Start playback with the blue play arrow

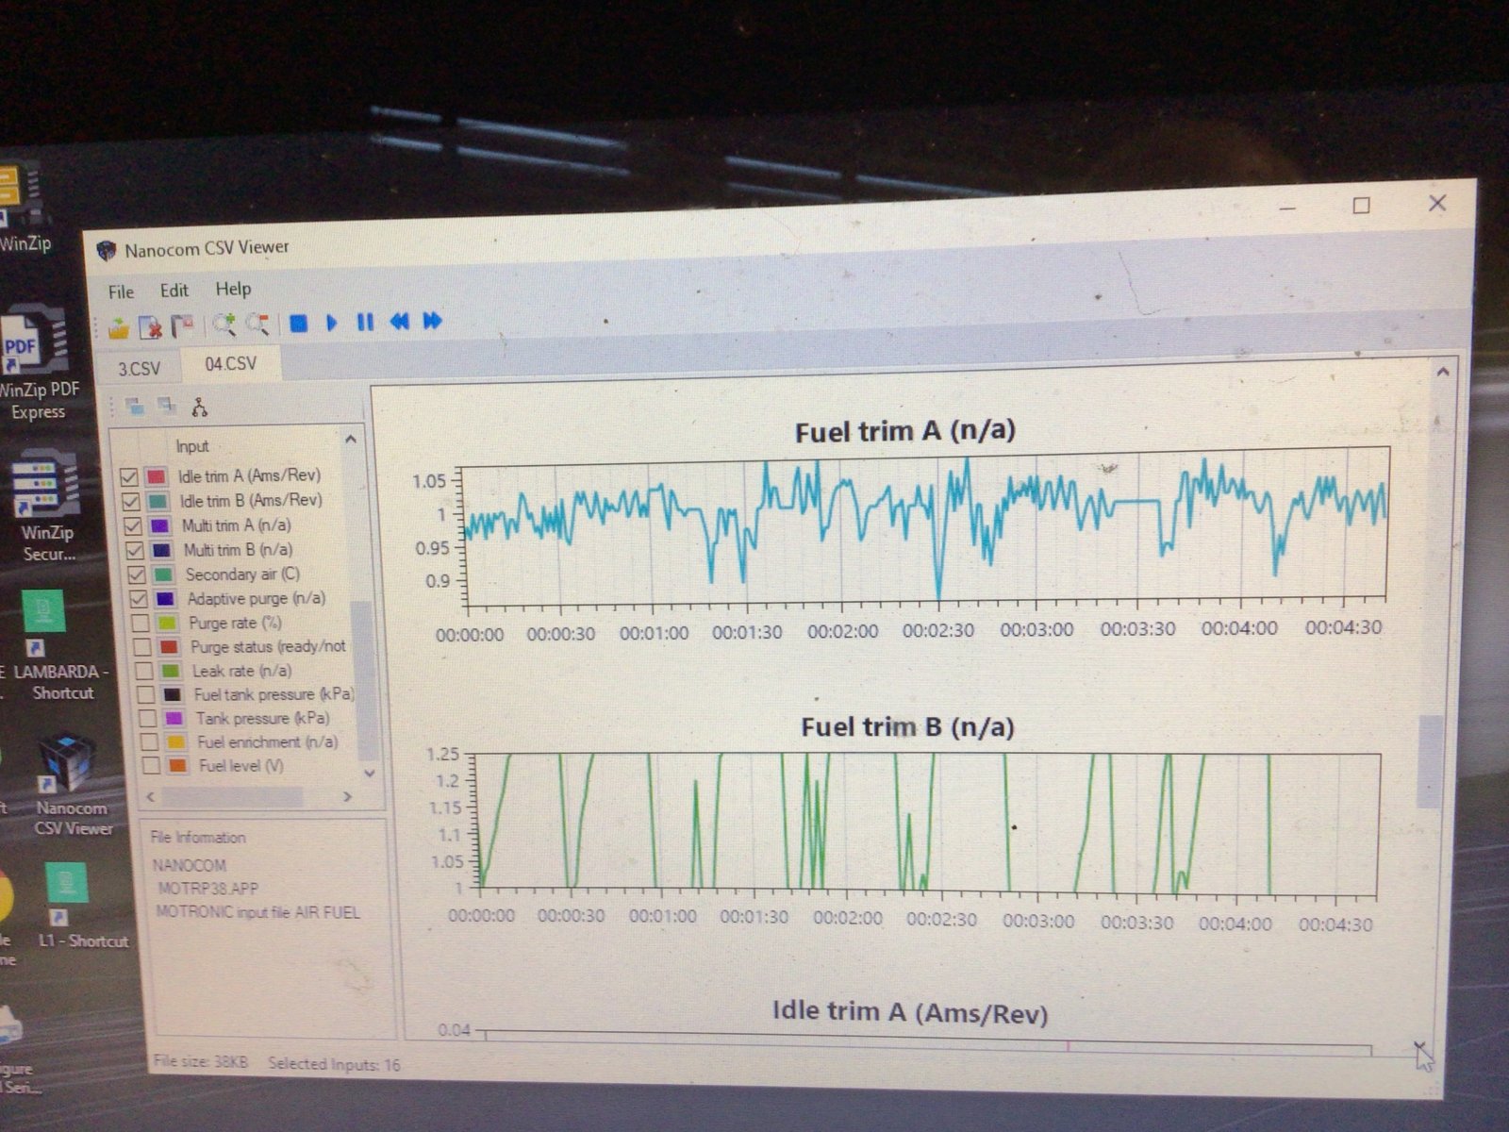[x=332, y=323]
